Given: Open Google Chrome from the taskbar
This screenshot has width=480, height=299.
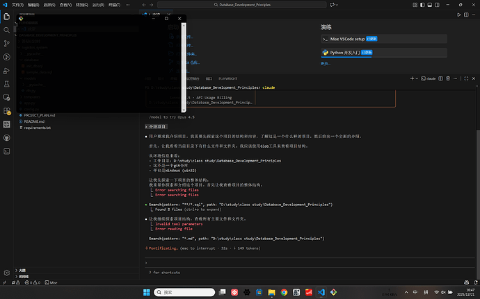Looking at the screenshot, I should pos(284,292).
